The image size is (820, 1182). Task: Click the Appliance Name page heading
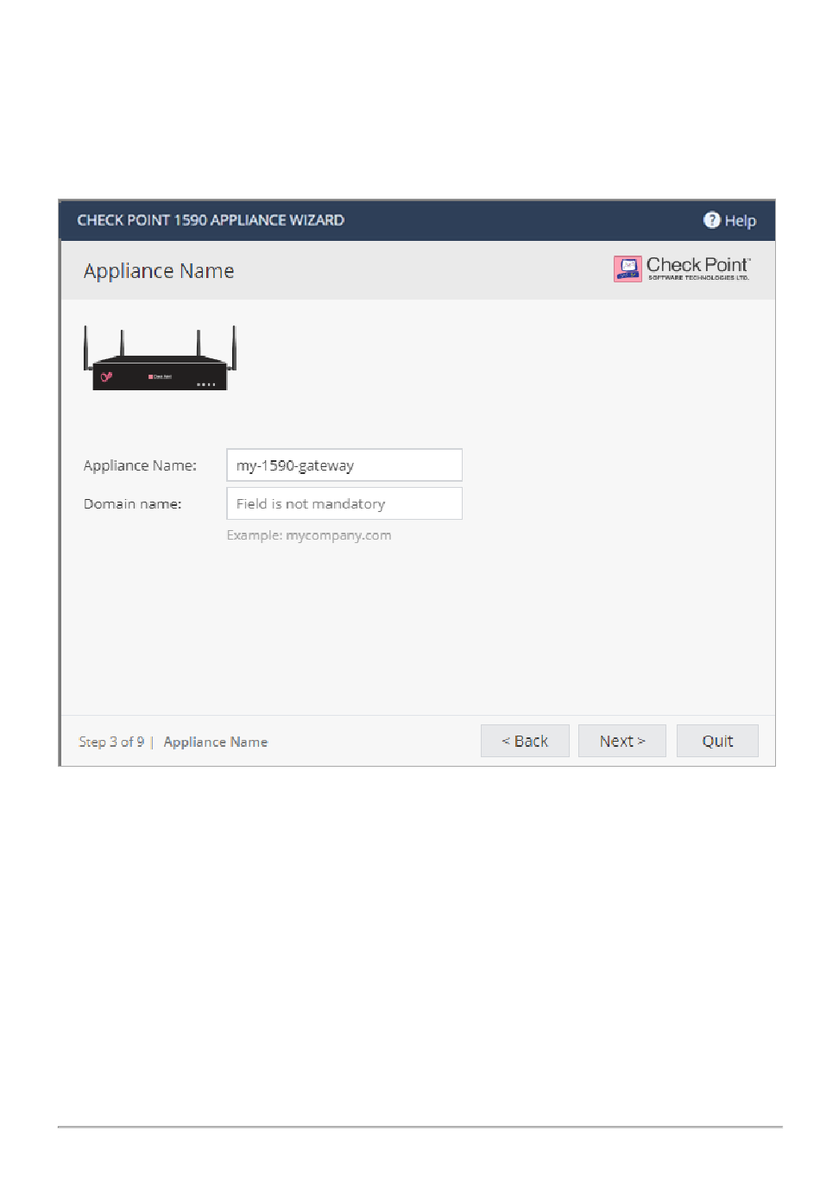pyautogui.click(x=159, y=271)
